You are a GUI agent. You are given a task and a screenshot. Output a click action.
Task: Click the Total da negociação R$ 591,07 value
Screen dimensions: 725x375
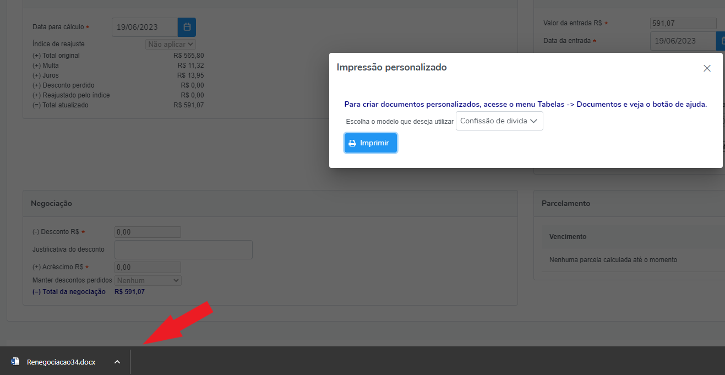coord(129,292)
